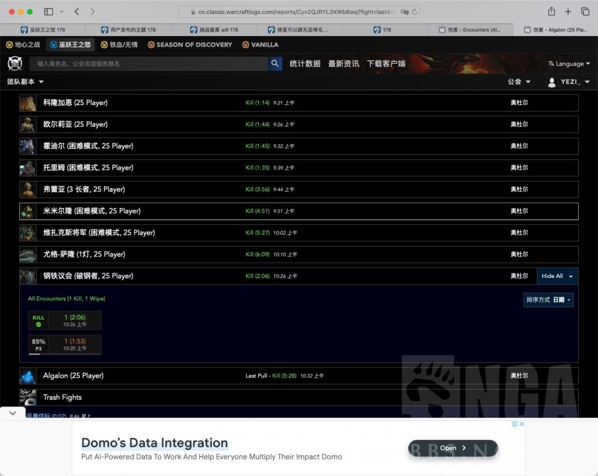Go back with the Safari back arrow
Viewport: 598px width, 476px height.
pos(77,12)
